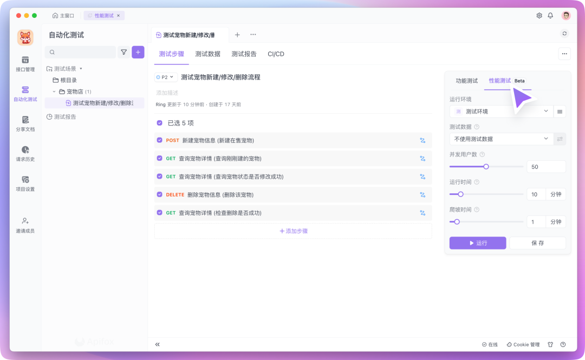585x360 pixels.
Task: Switch to the 测试数据 tab
Action: pyautogui.click(x=208, y=54)
